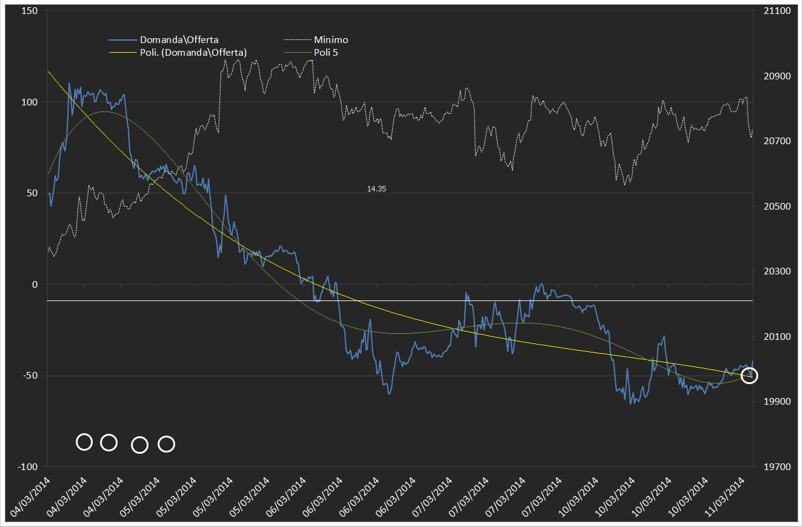Click the 0 left axis value
This screenshot has height=527, width=803.
(x=35, y=285)
